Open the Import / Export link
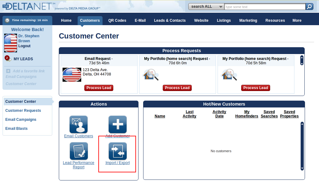This screenshot has height=182, width=319. pyautogui.click(x=118, y=163)
